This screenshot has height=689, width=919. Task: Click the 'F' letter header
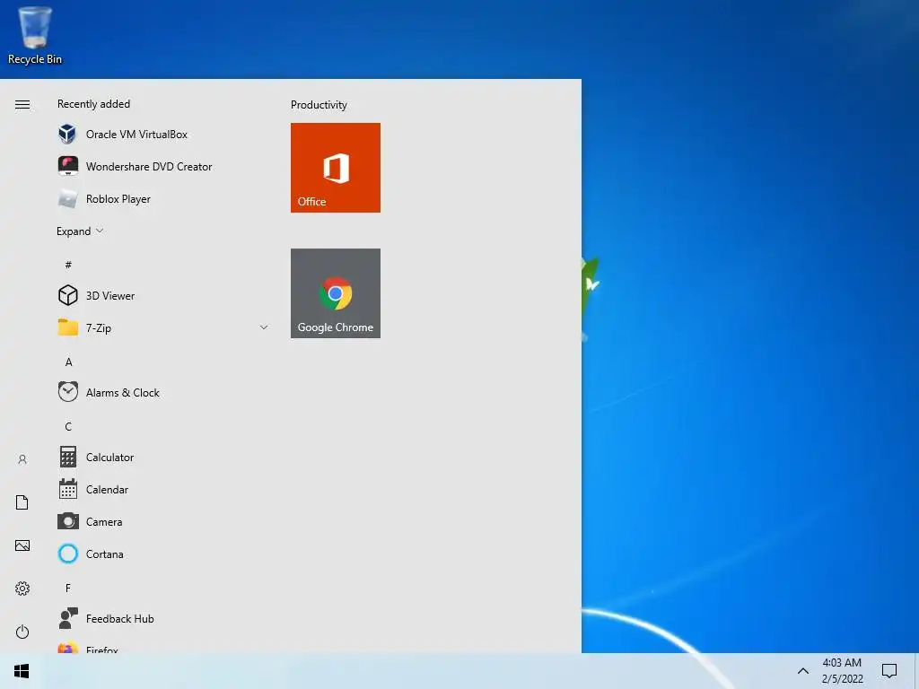(68, 588)
